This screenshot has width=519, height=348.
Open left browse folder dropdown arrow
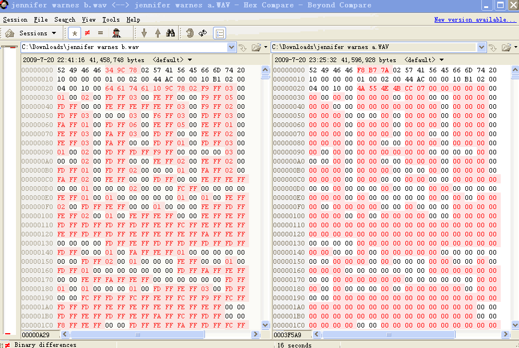[x=265, y=47]
